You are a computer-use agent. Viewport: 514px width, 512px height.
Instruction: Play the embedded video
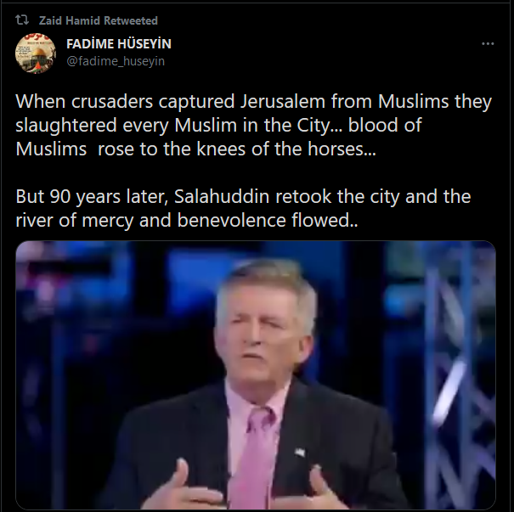pos(256,375)
